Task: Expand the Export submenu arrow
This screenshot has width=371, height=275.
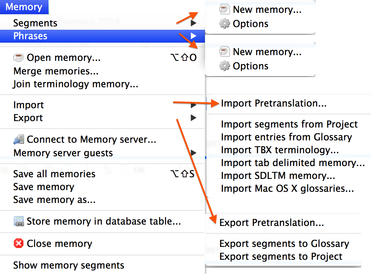Action: pos(194,118)
